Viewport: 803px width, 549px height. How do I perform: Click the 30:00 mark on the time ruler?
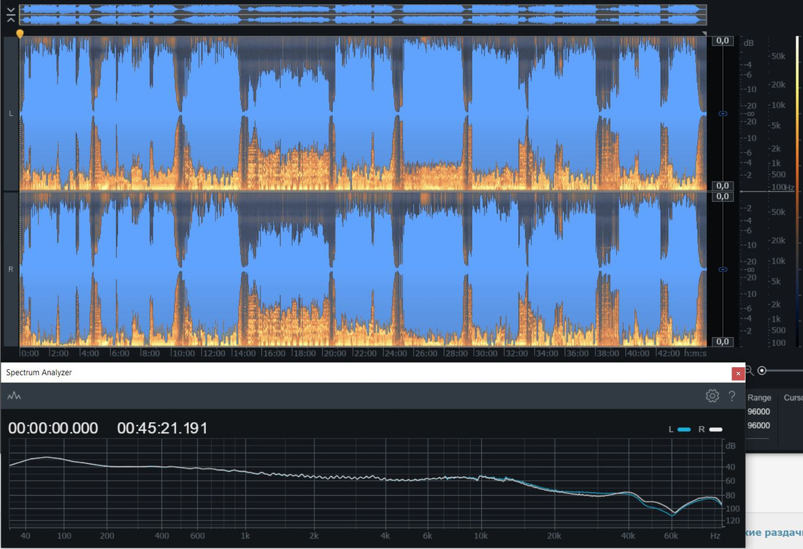pos(486,353)
